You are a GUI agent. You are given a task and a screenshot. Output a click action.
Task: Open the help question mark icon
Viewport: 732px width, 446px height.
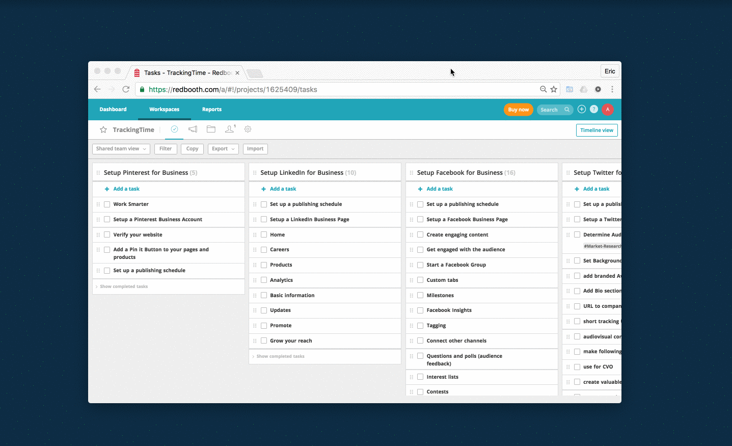click(x=594, y=109)
